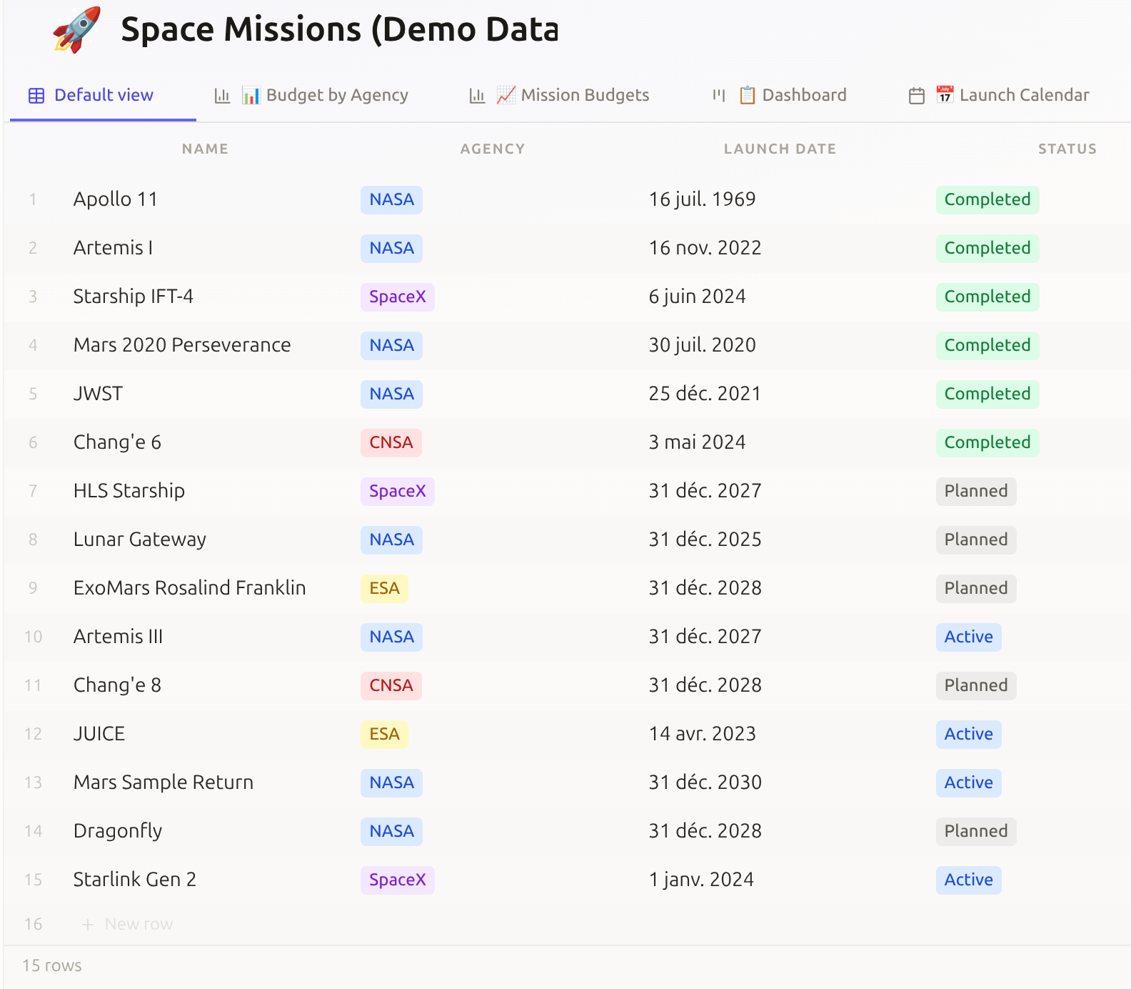Screen dimensions: 1131x989
Task: Open the Active status tag for JUICE
Action: (968, 734)
